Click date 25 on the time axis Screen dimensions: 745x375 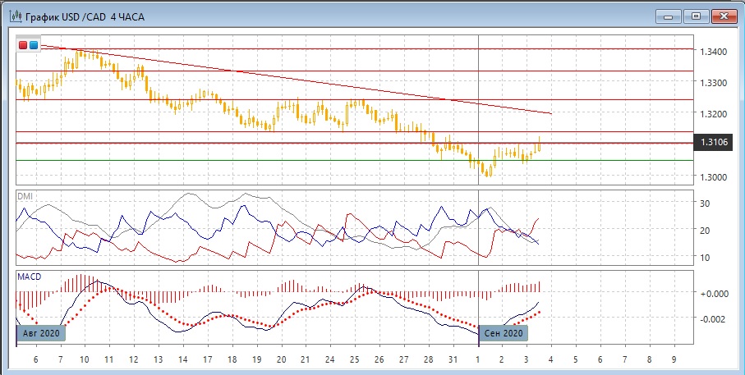[x=355, y=359]
